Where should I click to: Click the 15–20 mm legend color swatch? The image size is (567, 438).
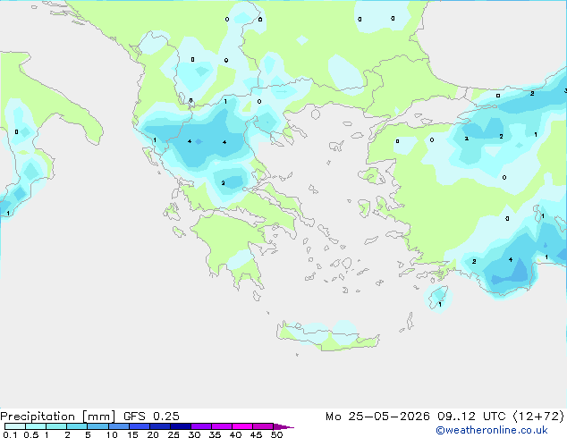pos(139,426)
